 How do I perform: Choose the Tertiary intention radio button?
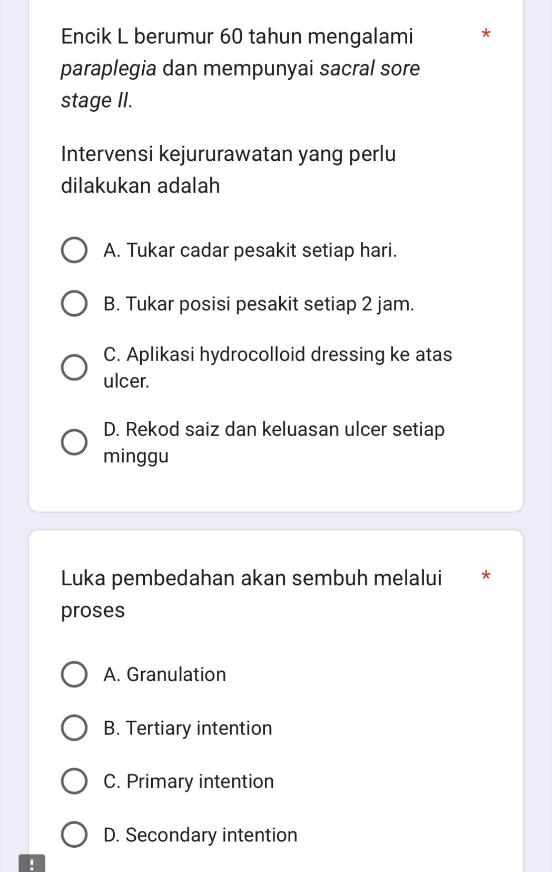tap(74, 728)
